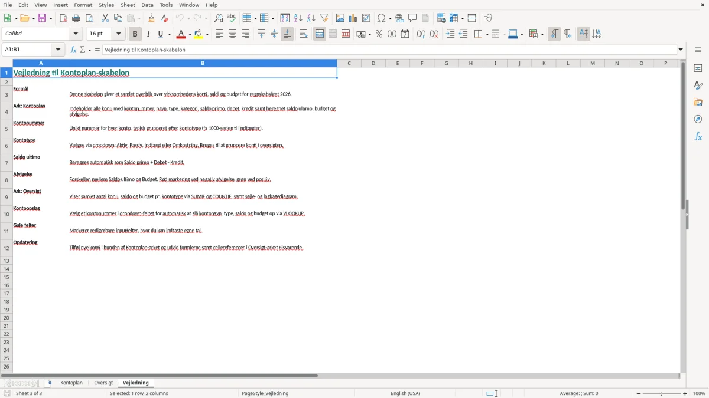Click the Format as Percent icon
This screenshot has width=709, height=398.
coord(379,34)
